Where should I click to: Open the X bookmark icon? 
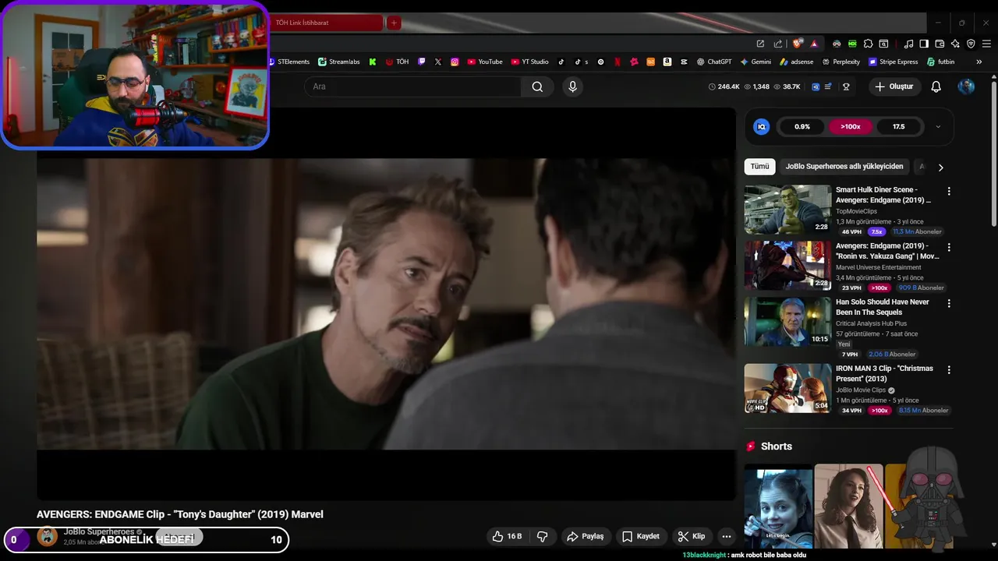[x=438, y=62]
